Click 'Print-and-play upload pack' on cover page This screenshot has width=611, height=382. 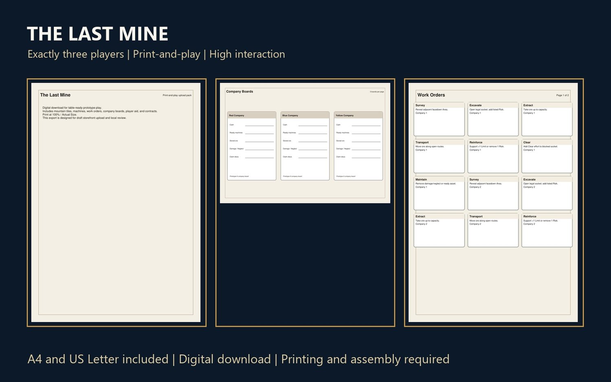pos(177,95)
